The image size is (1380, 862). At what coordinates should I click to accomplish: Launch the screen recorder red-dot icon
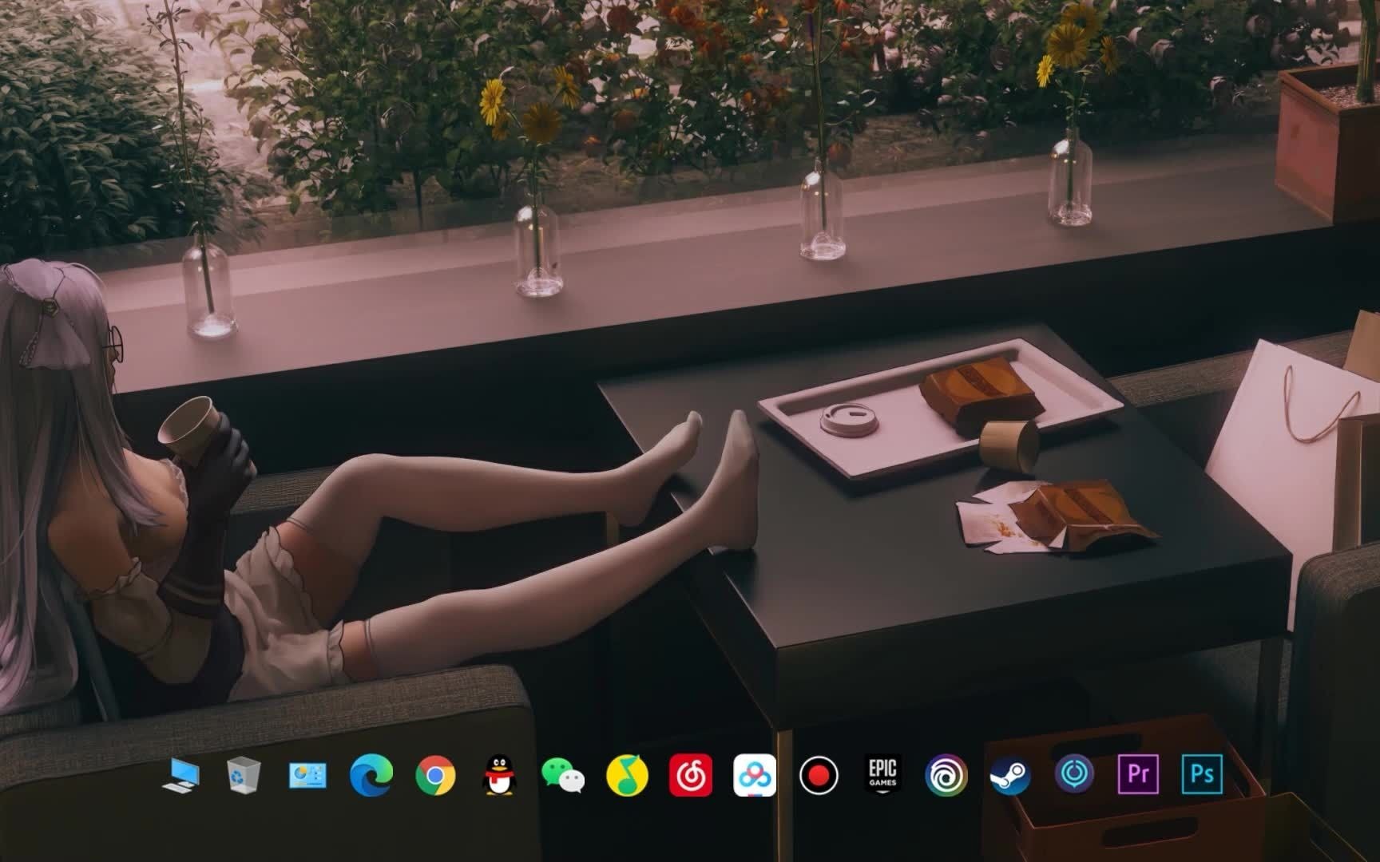pyautogui.click(x=819, y=775)
